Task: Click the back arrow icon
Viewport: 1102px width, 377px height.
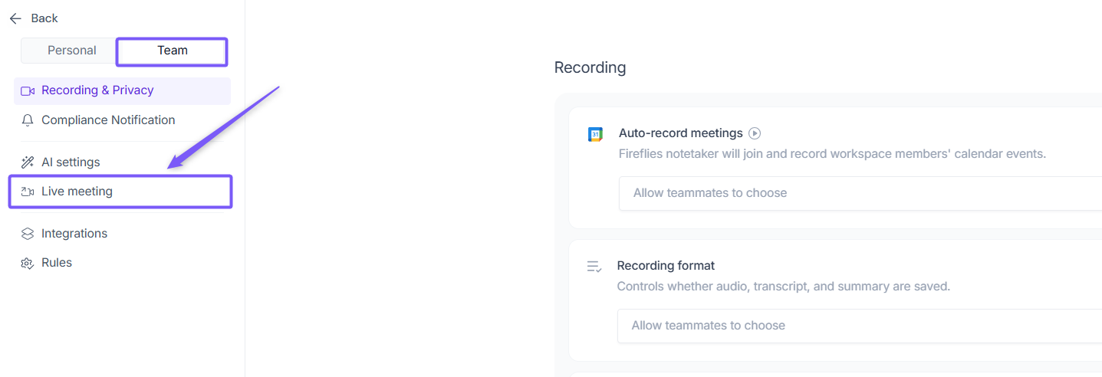Action: (15, 18)
